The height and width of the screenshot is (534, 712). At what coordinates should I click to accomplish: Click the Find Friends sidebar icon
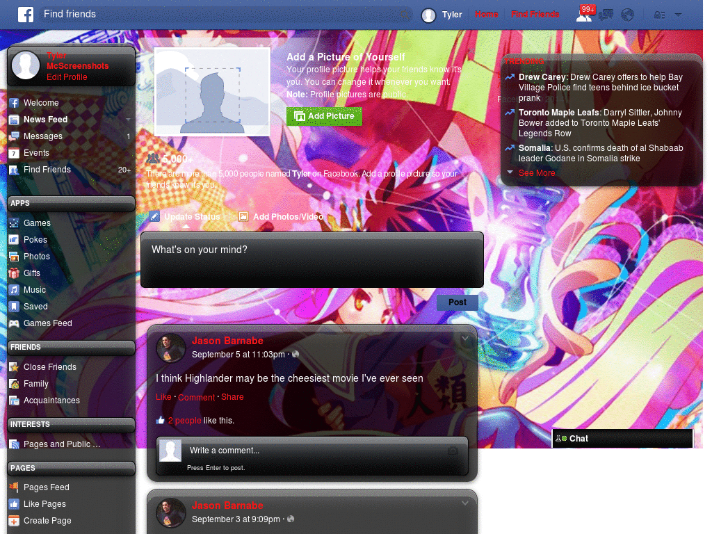click(x=14, y=170)
